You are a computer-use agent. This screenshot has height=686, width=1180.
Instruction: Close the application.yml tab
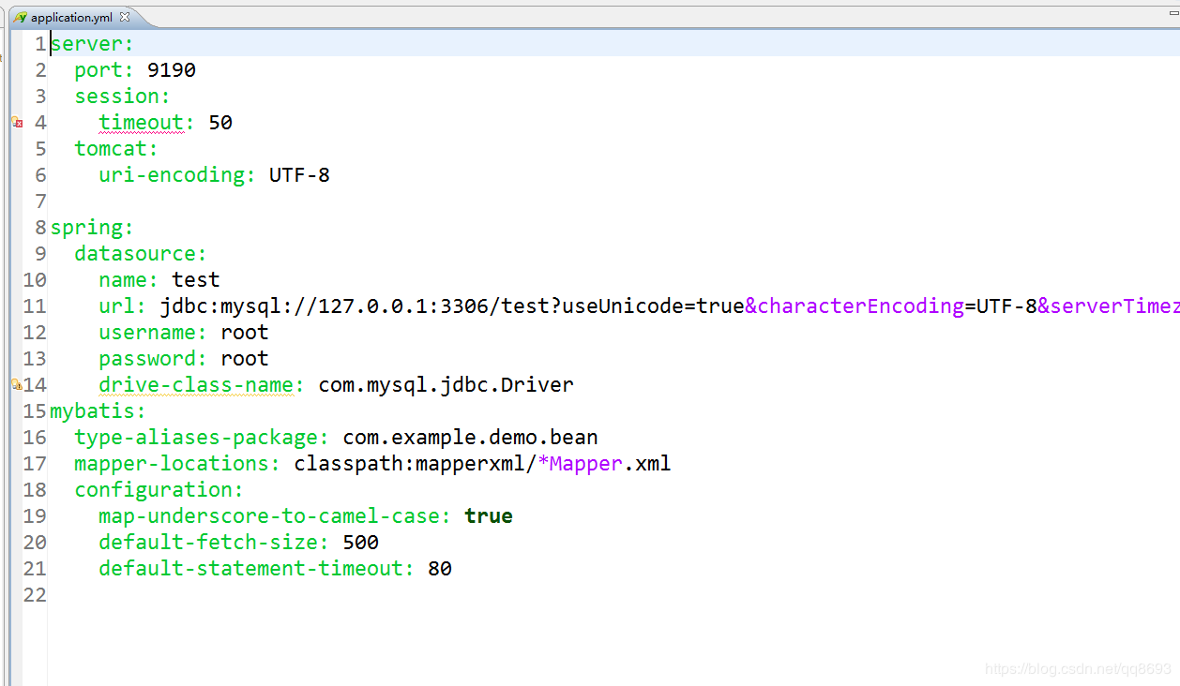click(125, 18)
